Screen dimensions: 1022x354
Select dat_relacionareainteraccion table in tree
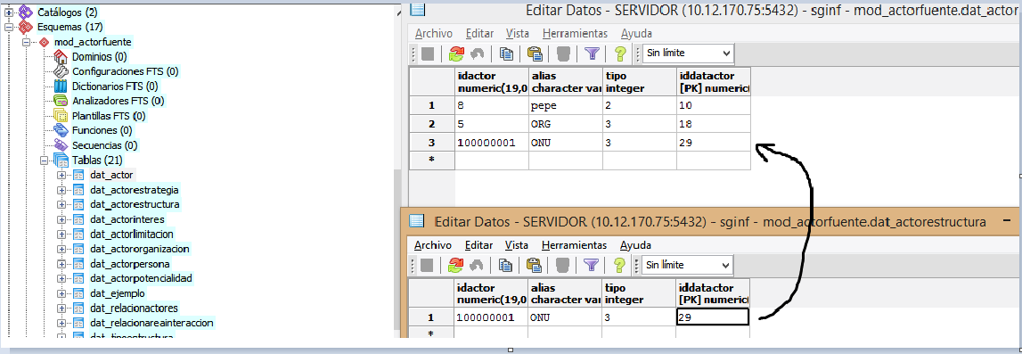pyautogui.click(x=151, y=323)
